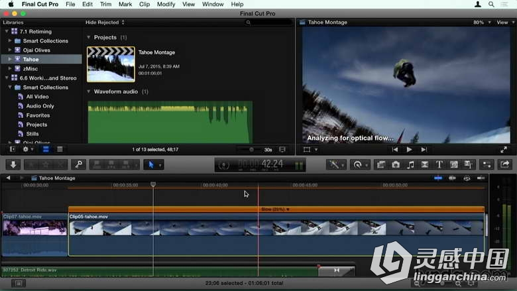The height and width of the screenshot is (291, 517).
Task: Toggle the audio meters display
Action: (x=299, y=165)
